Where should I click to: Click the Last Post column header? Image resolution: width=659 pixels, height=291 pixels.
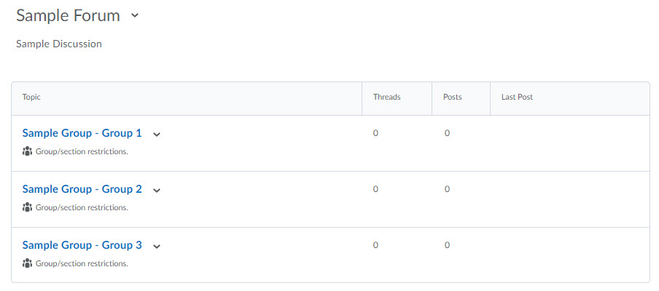517,97
